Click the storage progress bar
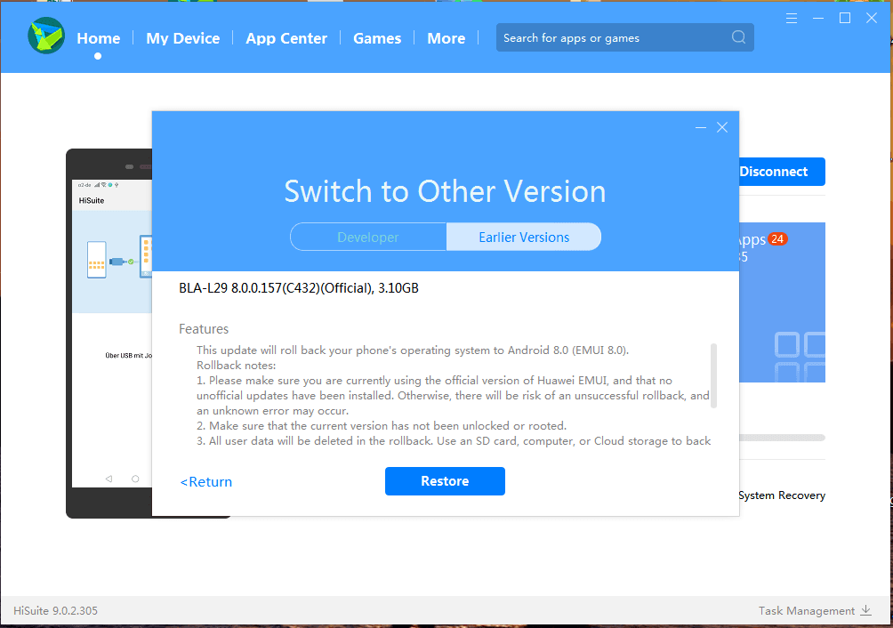This screenshot has height=628, width=893. (782, 438)
